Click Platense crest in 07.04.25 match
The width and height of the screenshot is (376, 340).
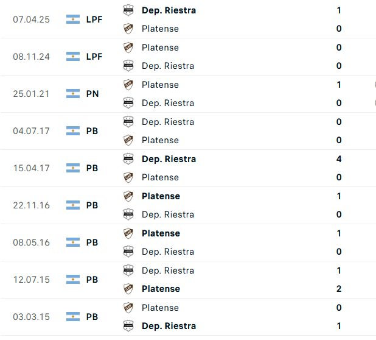[x=128, y=29]
